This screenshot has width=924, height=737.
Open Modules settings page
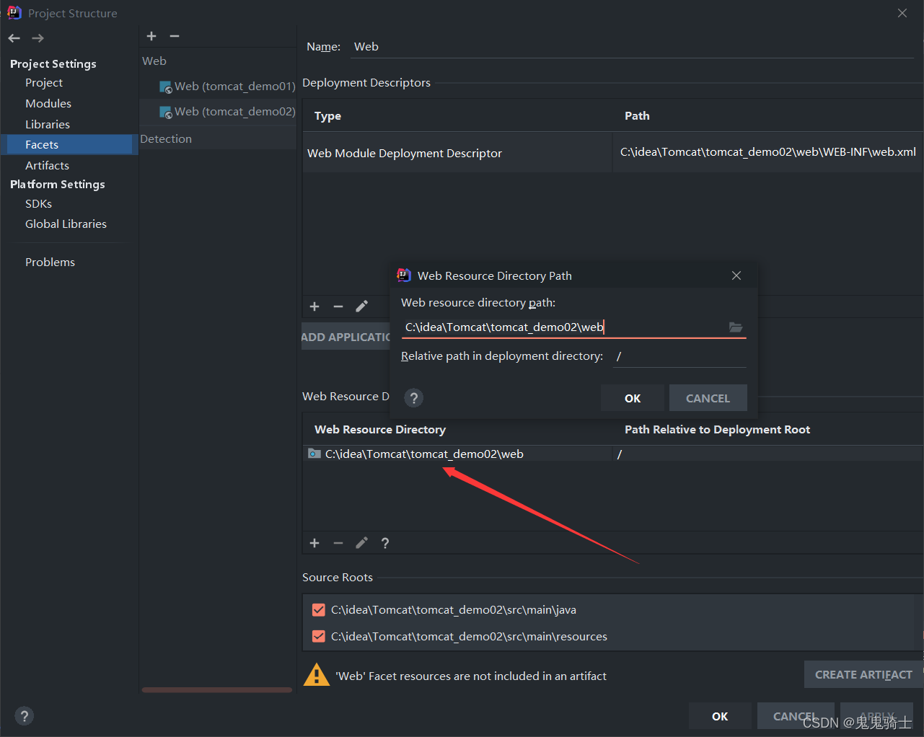[x=48, y=104]
